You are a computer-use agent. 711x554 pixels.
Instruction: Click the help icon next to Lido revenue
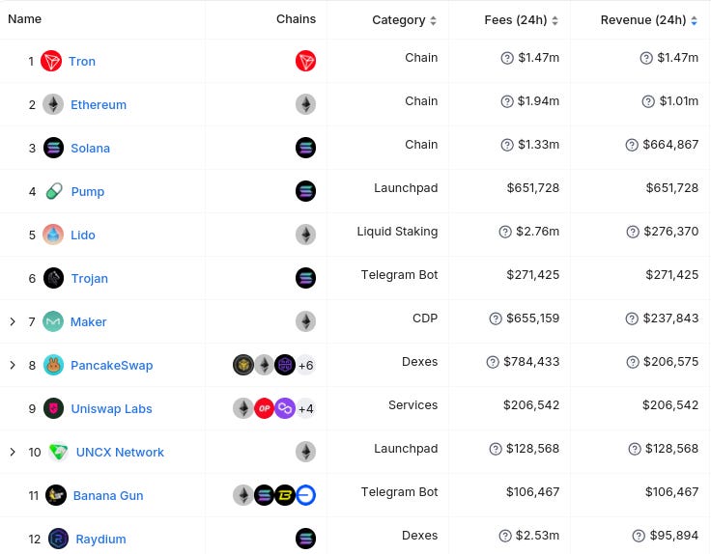click(633, 232)
